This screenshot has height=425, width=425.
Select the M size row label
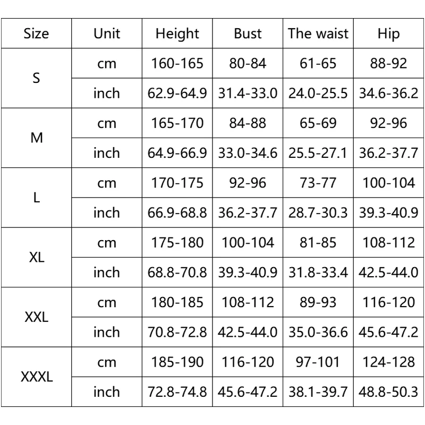point(36,138)
